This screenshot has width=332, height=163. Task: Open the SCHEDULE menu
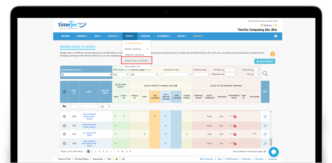113,36
